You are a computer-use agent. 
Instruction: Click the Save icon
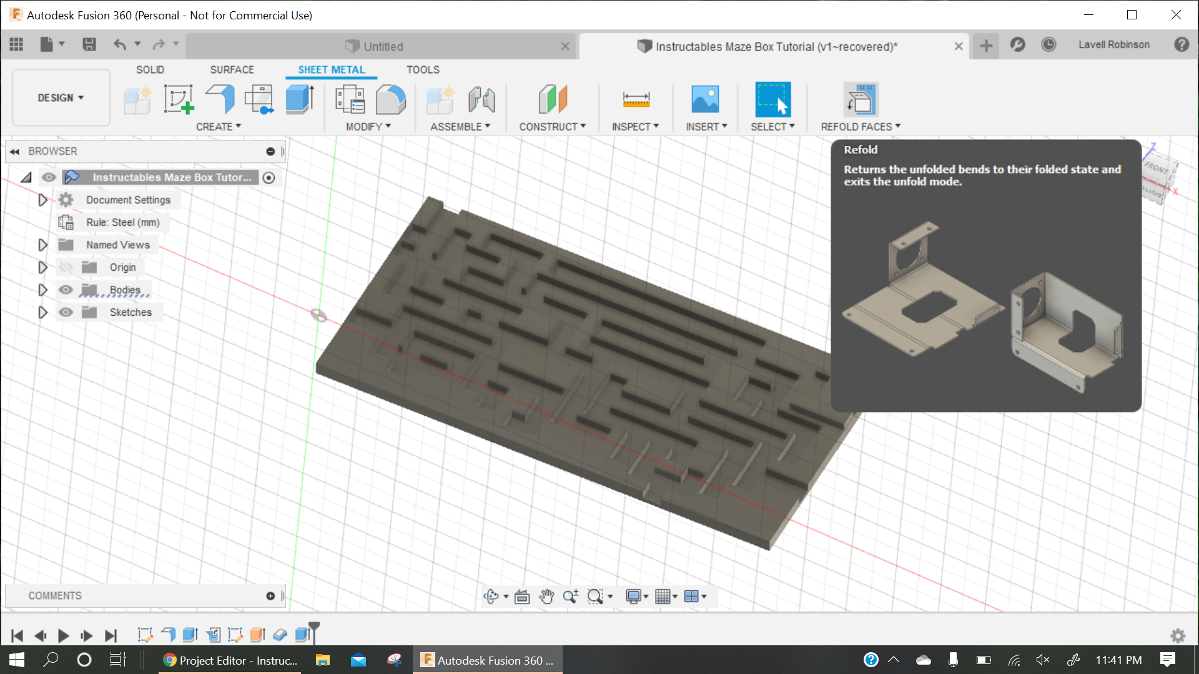[x=89, y=44]
